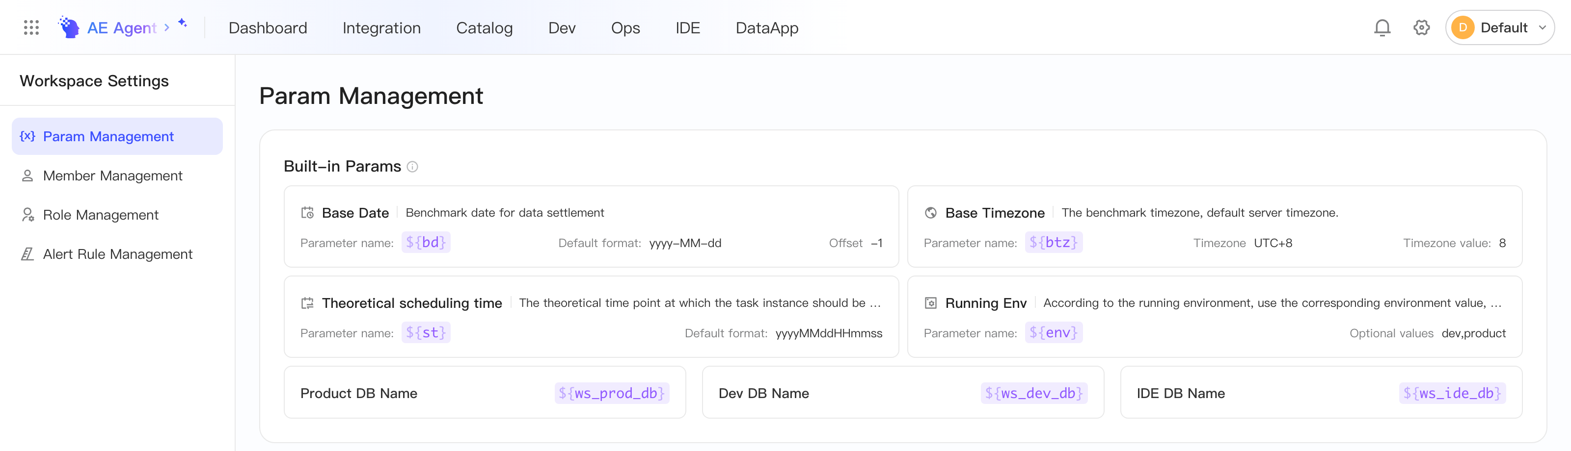Click the ${bd} parameter name tag
Viewport: 1571px width, 451px height.
[x=426, y=242]
